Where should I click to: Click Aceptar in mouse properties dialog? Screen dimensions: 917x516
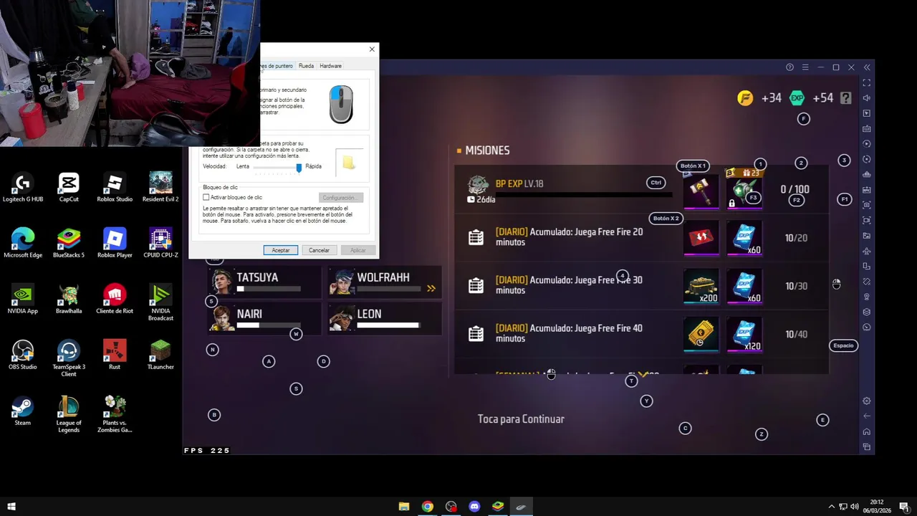pos(280,250)
